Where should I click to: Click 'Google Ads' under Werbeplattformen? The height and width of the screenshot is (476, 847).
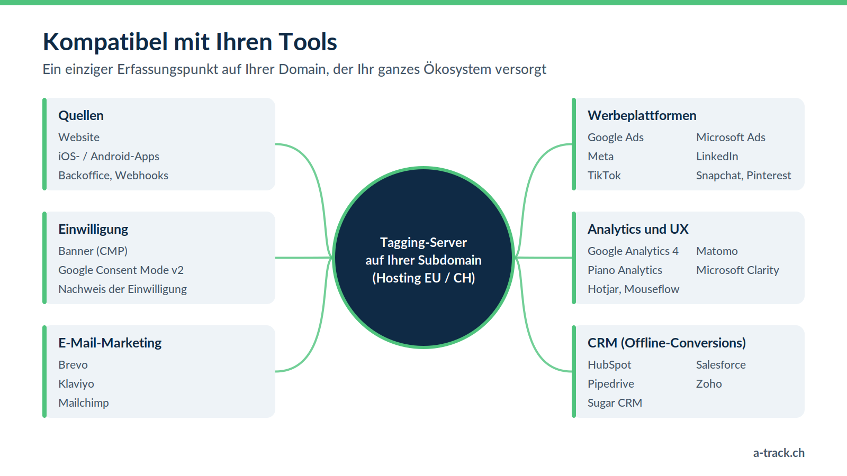click(616, 137)
